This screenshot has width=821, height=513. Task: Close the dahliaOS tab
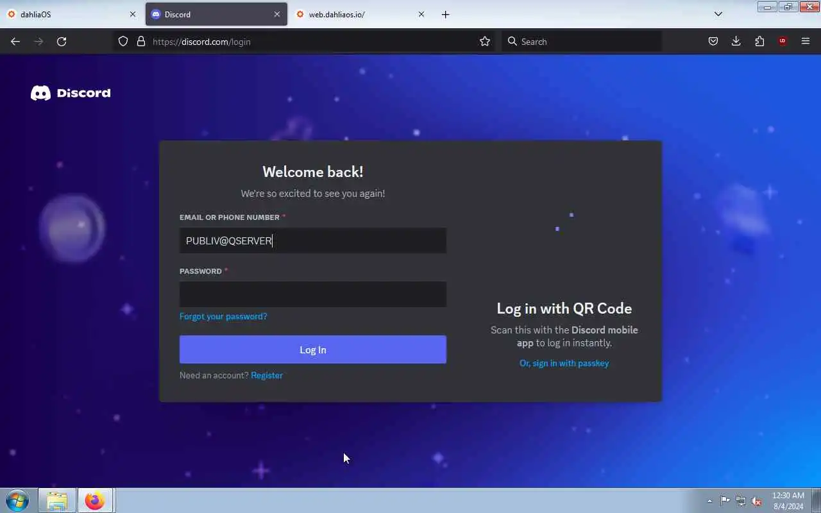coord(133,14)
